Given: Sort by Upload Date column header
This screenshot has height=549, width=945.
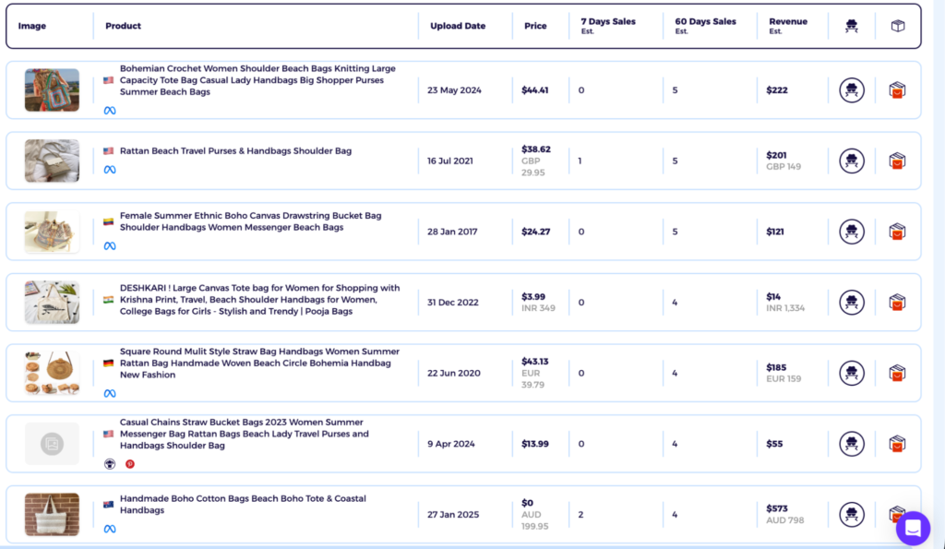Looking at the screenshot, I should click(458, 26).
